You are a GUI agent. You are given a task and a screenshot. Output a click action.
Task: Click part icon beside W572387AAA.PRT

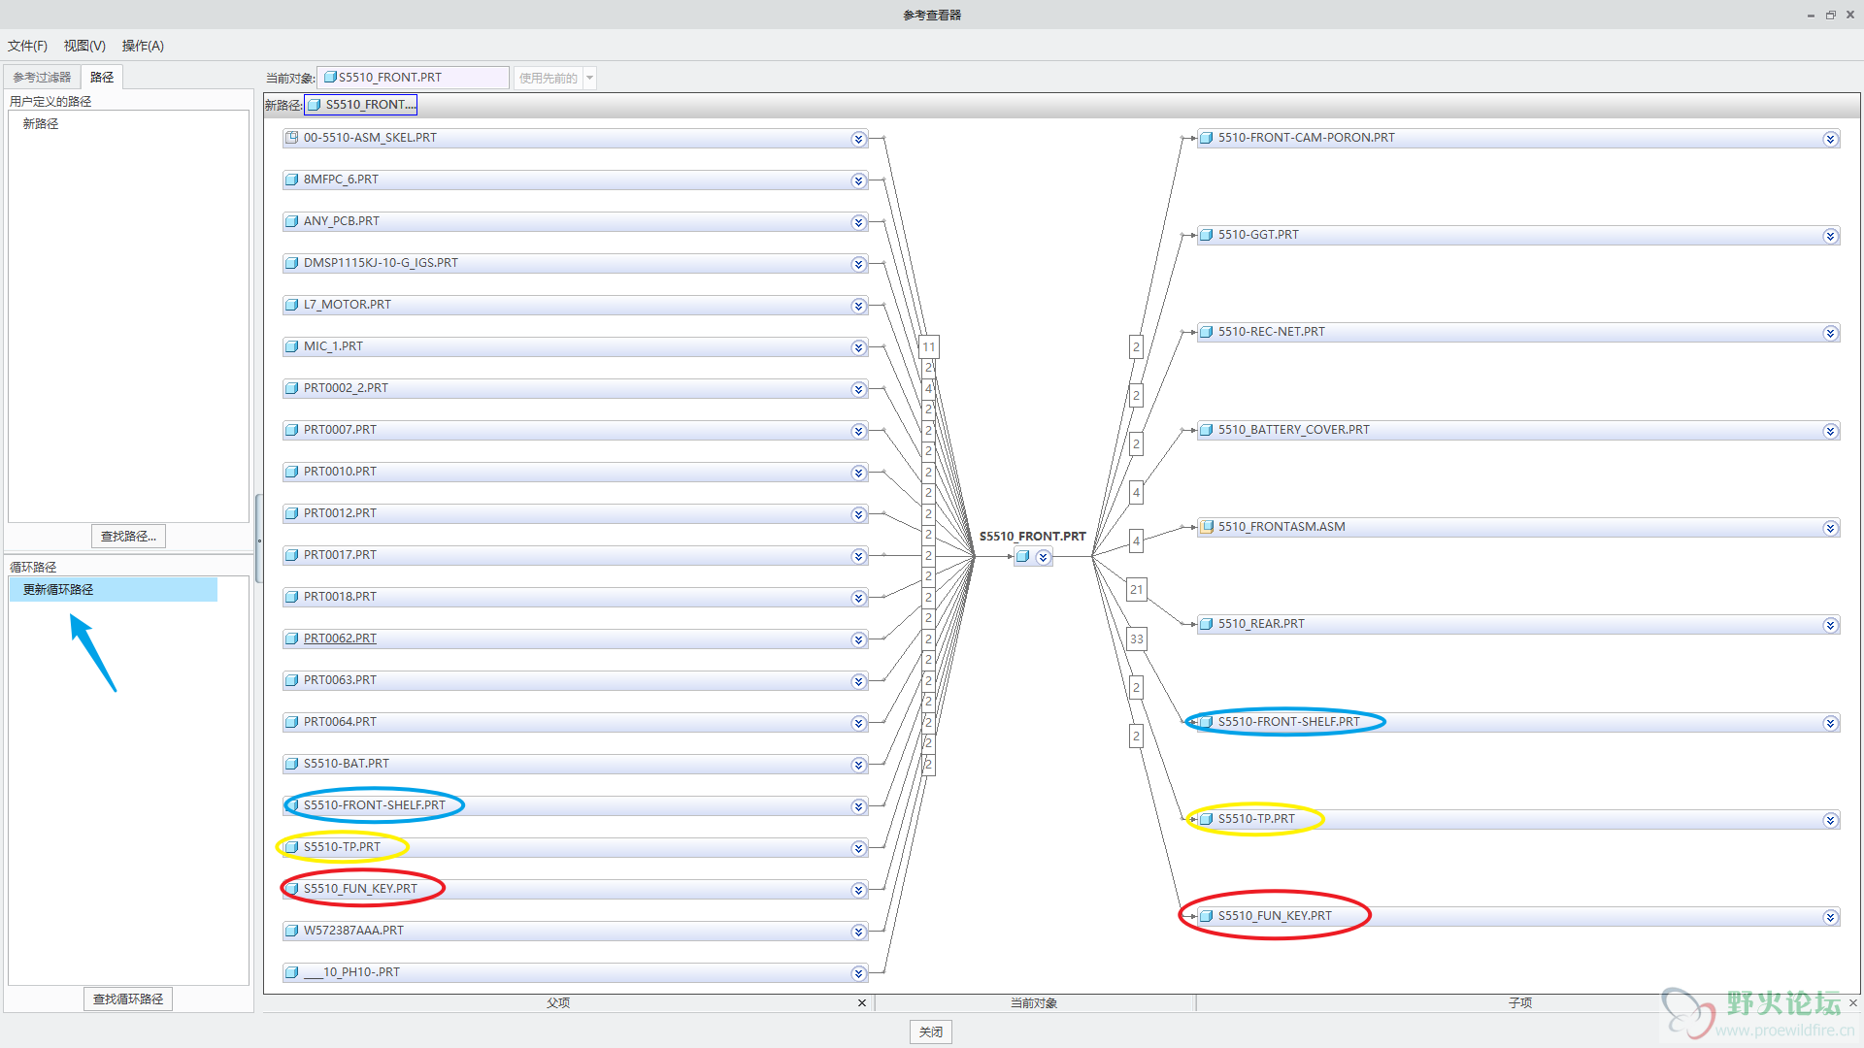pyautogui.click(x=291, y=931)
